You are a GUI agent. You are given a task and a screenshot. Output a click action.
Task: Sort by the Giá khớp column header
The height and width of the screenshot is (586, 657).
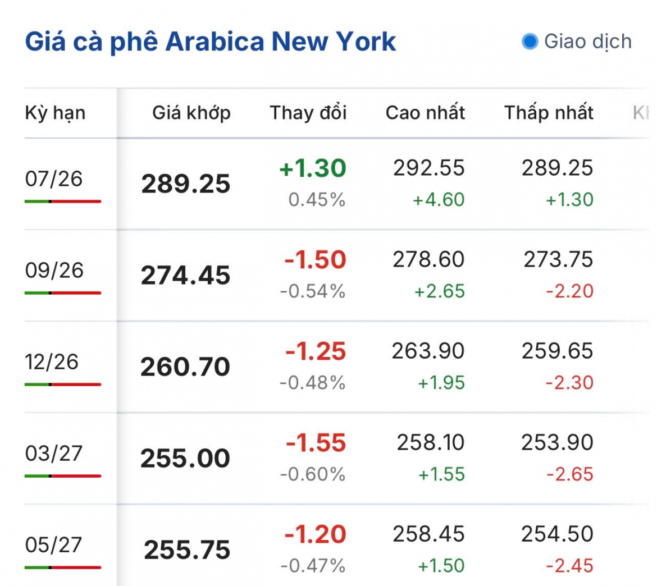191,113
